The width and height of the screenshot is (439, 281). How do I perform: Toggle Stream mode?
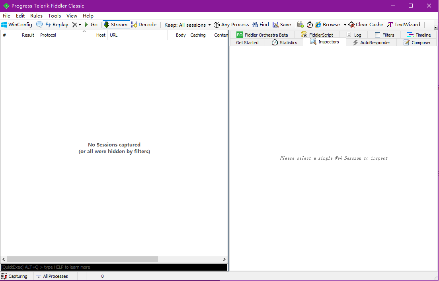[116, 25]
